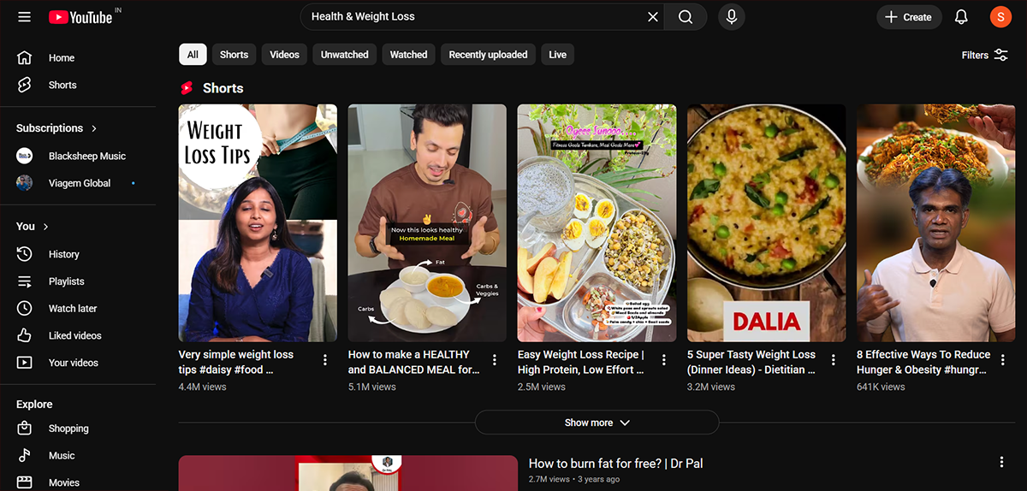Switch to the Videos chip
The image size is (1027, 491).
pyautogui.click(x=284, y=55)
